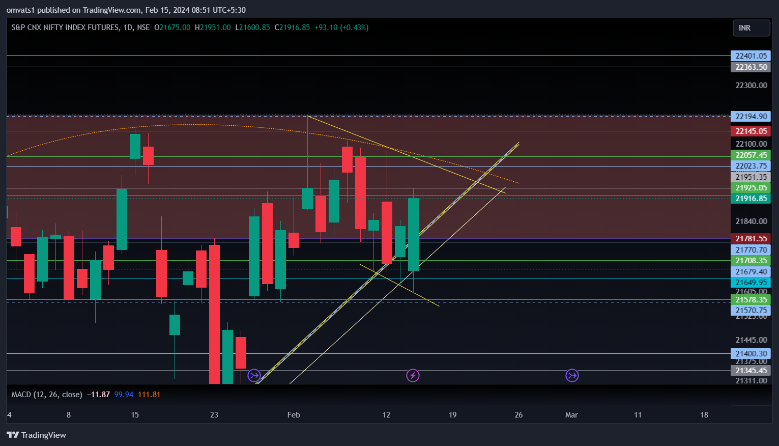Image resolution: width=779 pixels, height=446 pixels.
Task: Select the green 21578.35 price label
Action: tap(751, 300)
